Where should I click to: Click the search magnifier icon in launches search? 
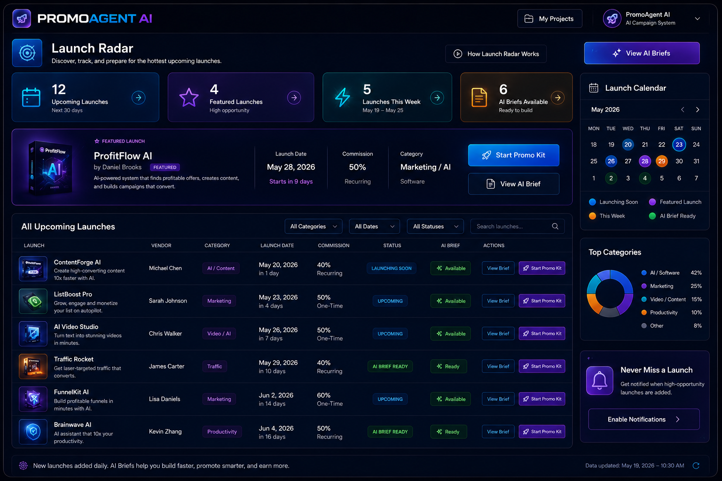click(555, 226)
